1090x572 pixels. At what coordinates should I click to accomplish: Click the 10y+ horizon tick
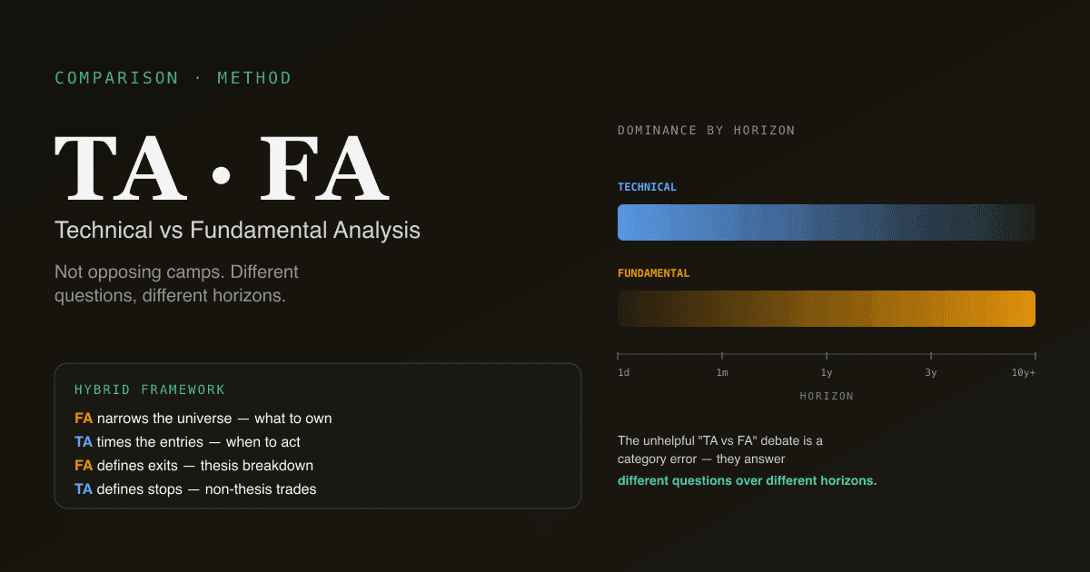click(x=1024, y=373)
